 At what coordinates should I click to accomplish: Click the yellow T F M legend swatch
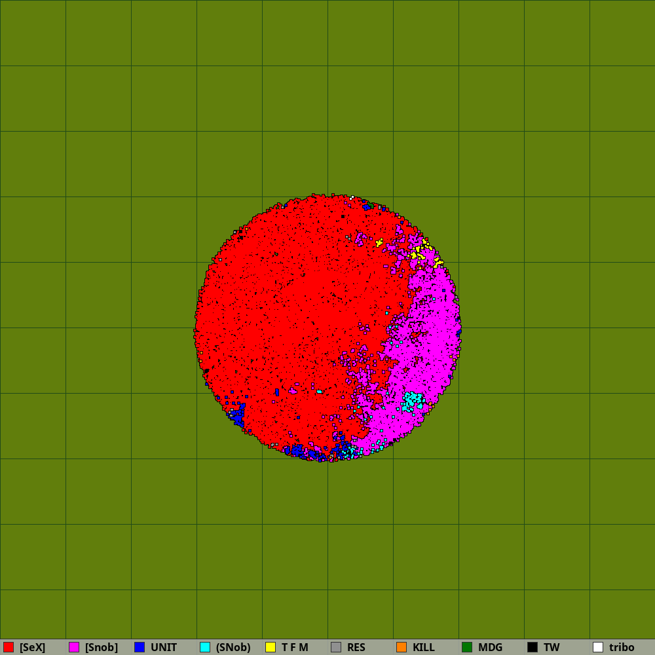(271, 647)
